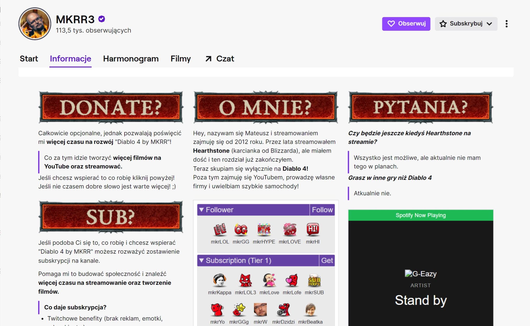Click the ARTIST label in Spotify widget
Screen dimensions: 530x326
tap(421, 285)
